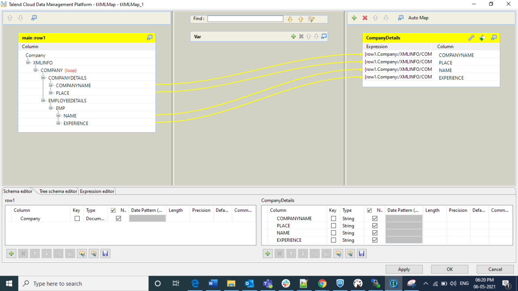
Task: Save the CompanyDetails schema with disk icon
Action: pos(361,253)
